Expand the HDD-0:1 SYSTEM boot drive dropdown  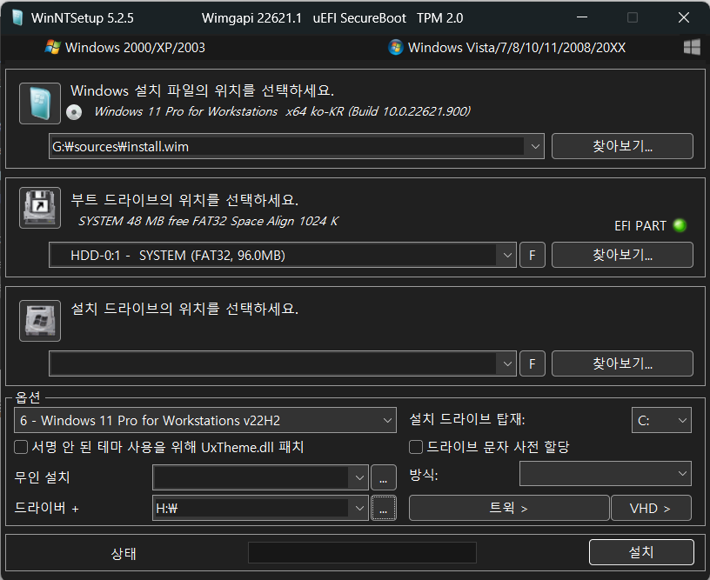(x=507, y=255)
